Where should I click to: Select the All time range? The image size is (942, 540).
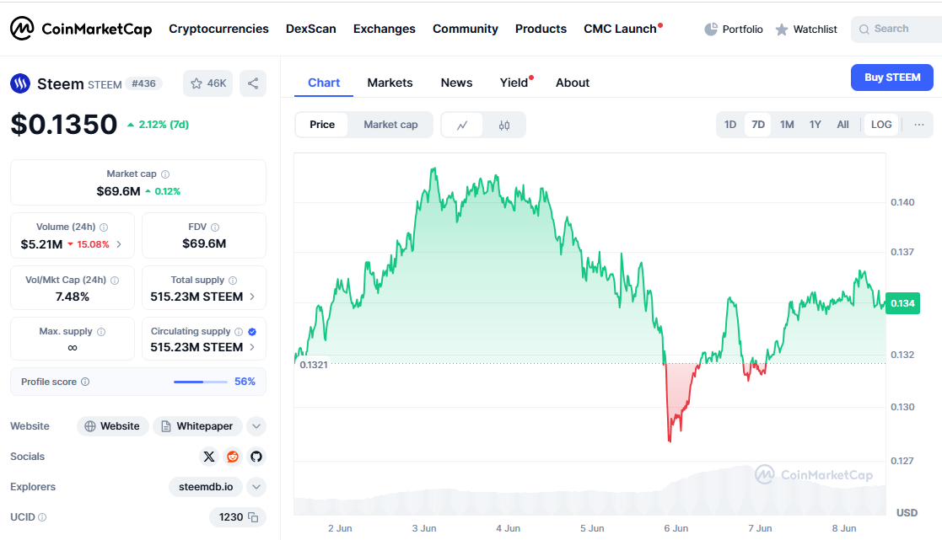point(842,125)
